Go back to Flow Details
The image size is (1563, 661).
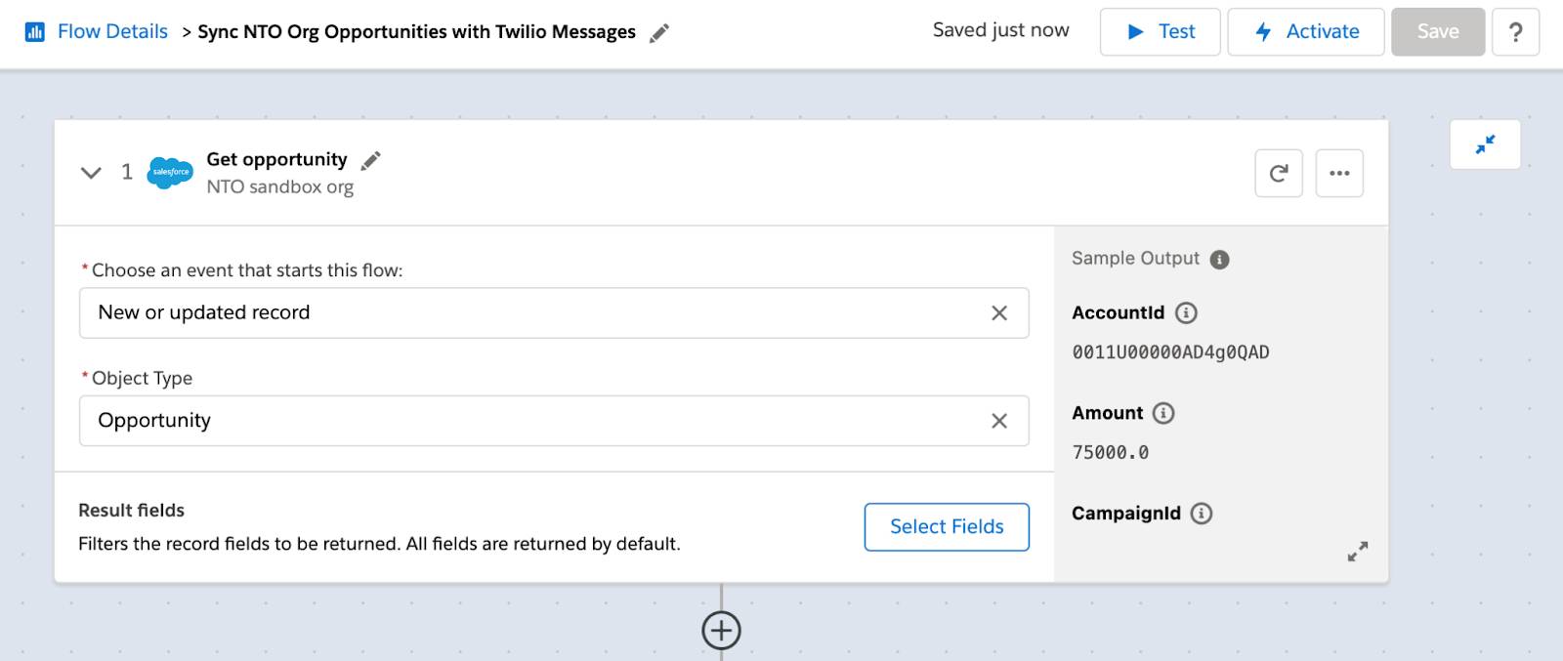pyautogui.click(x=112, y=32)
